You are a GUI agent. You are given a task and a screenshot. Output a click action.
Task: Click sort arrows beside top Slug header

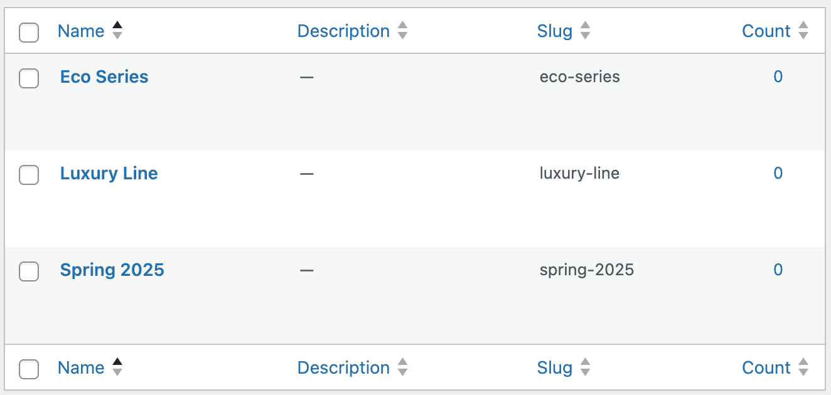(x=585, y=31)
